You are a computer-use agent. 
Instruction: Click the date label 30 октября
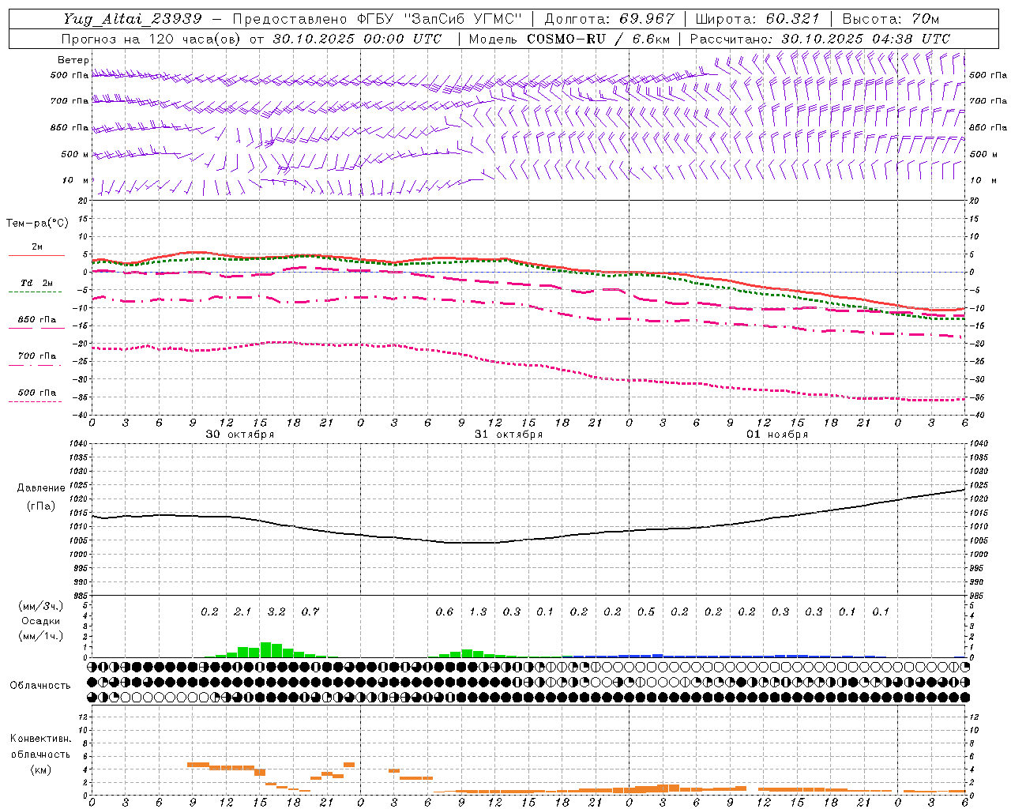(x=240, y=435)
